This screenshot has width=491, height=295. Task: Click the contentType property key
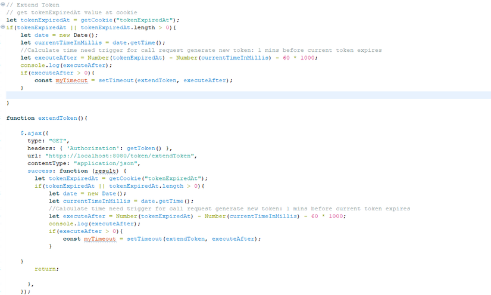(x=47, y=163)
